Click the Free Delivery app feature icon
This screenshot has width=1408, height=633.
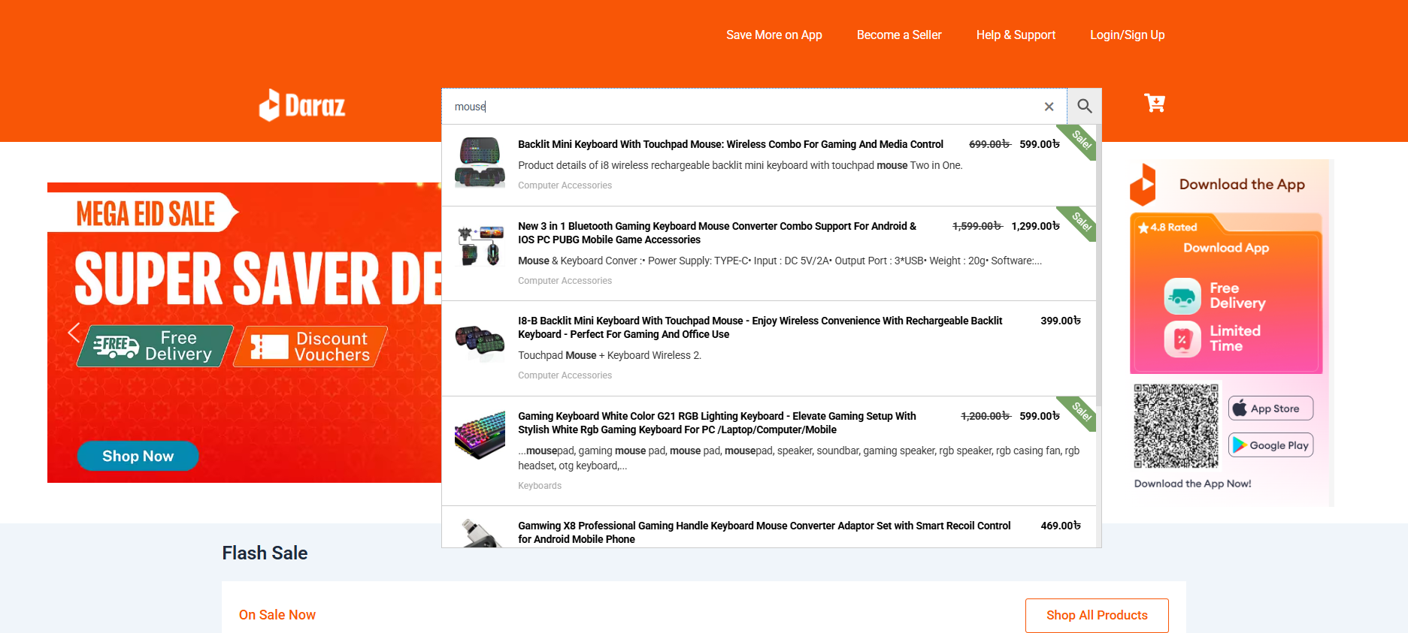coord(1182,296)
